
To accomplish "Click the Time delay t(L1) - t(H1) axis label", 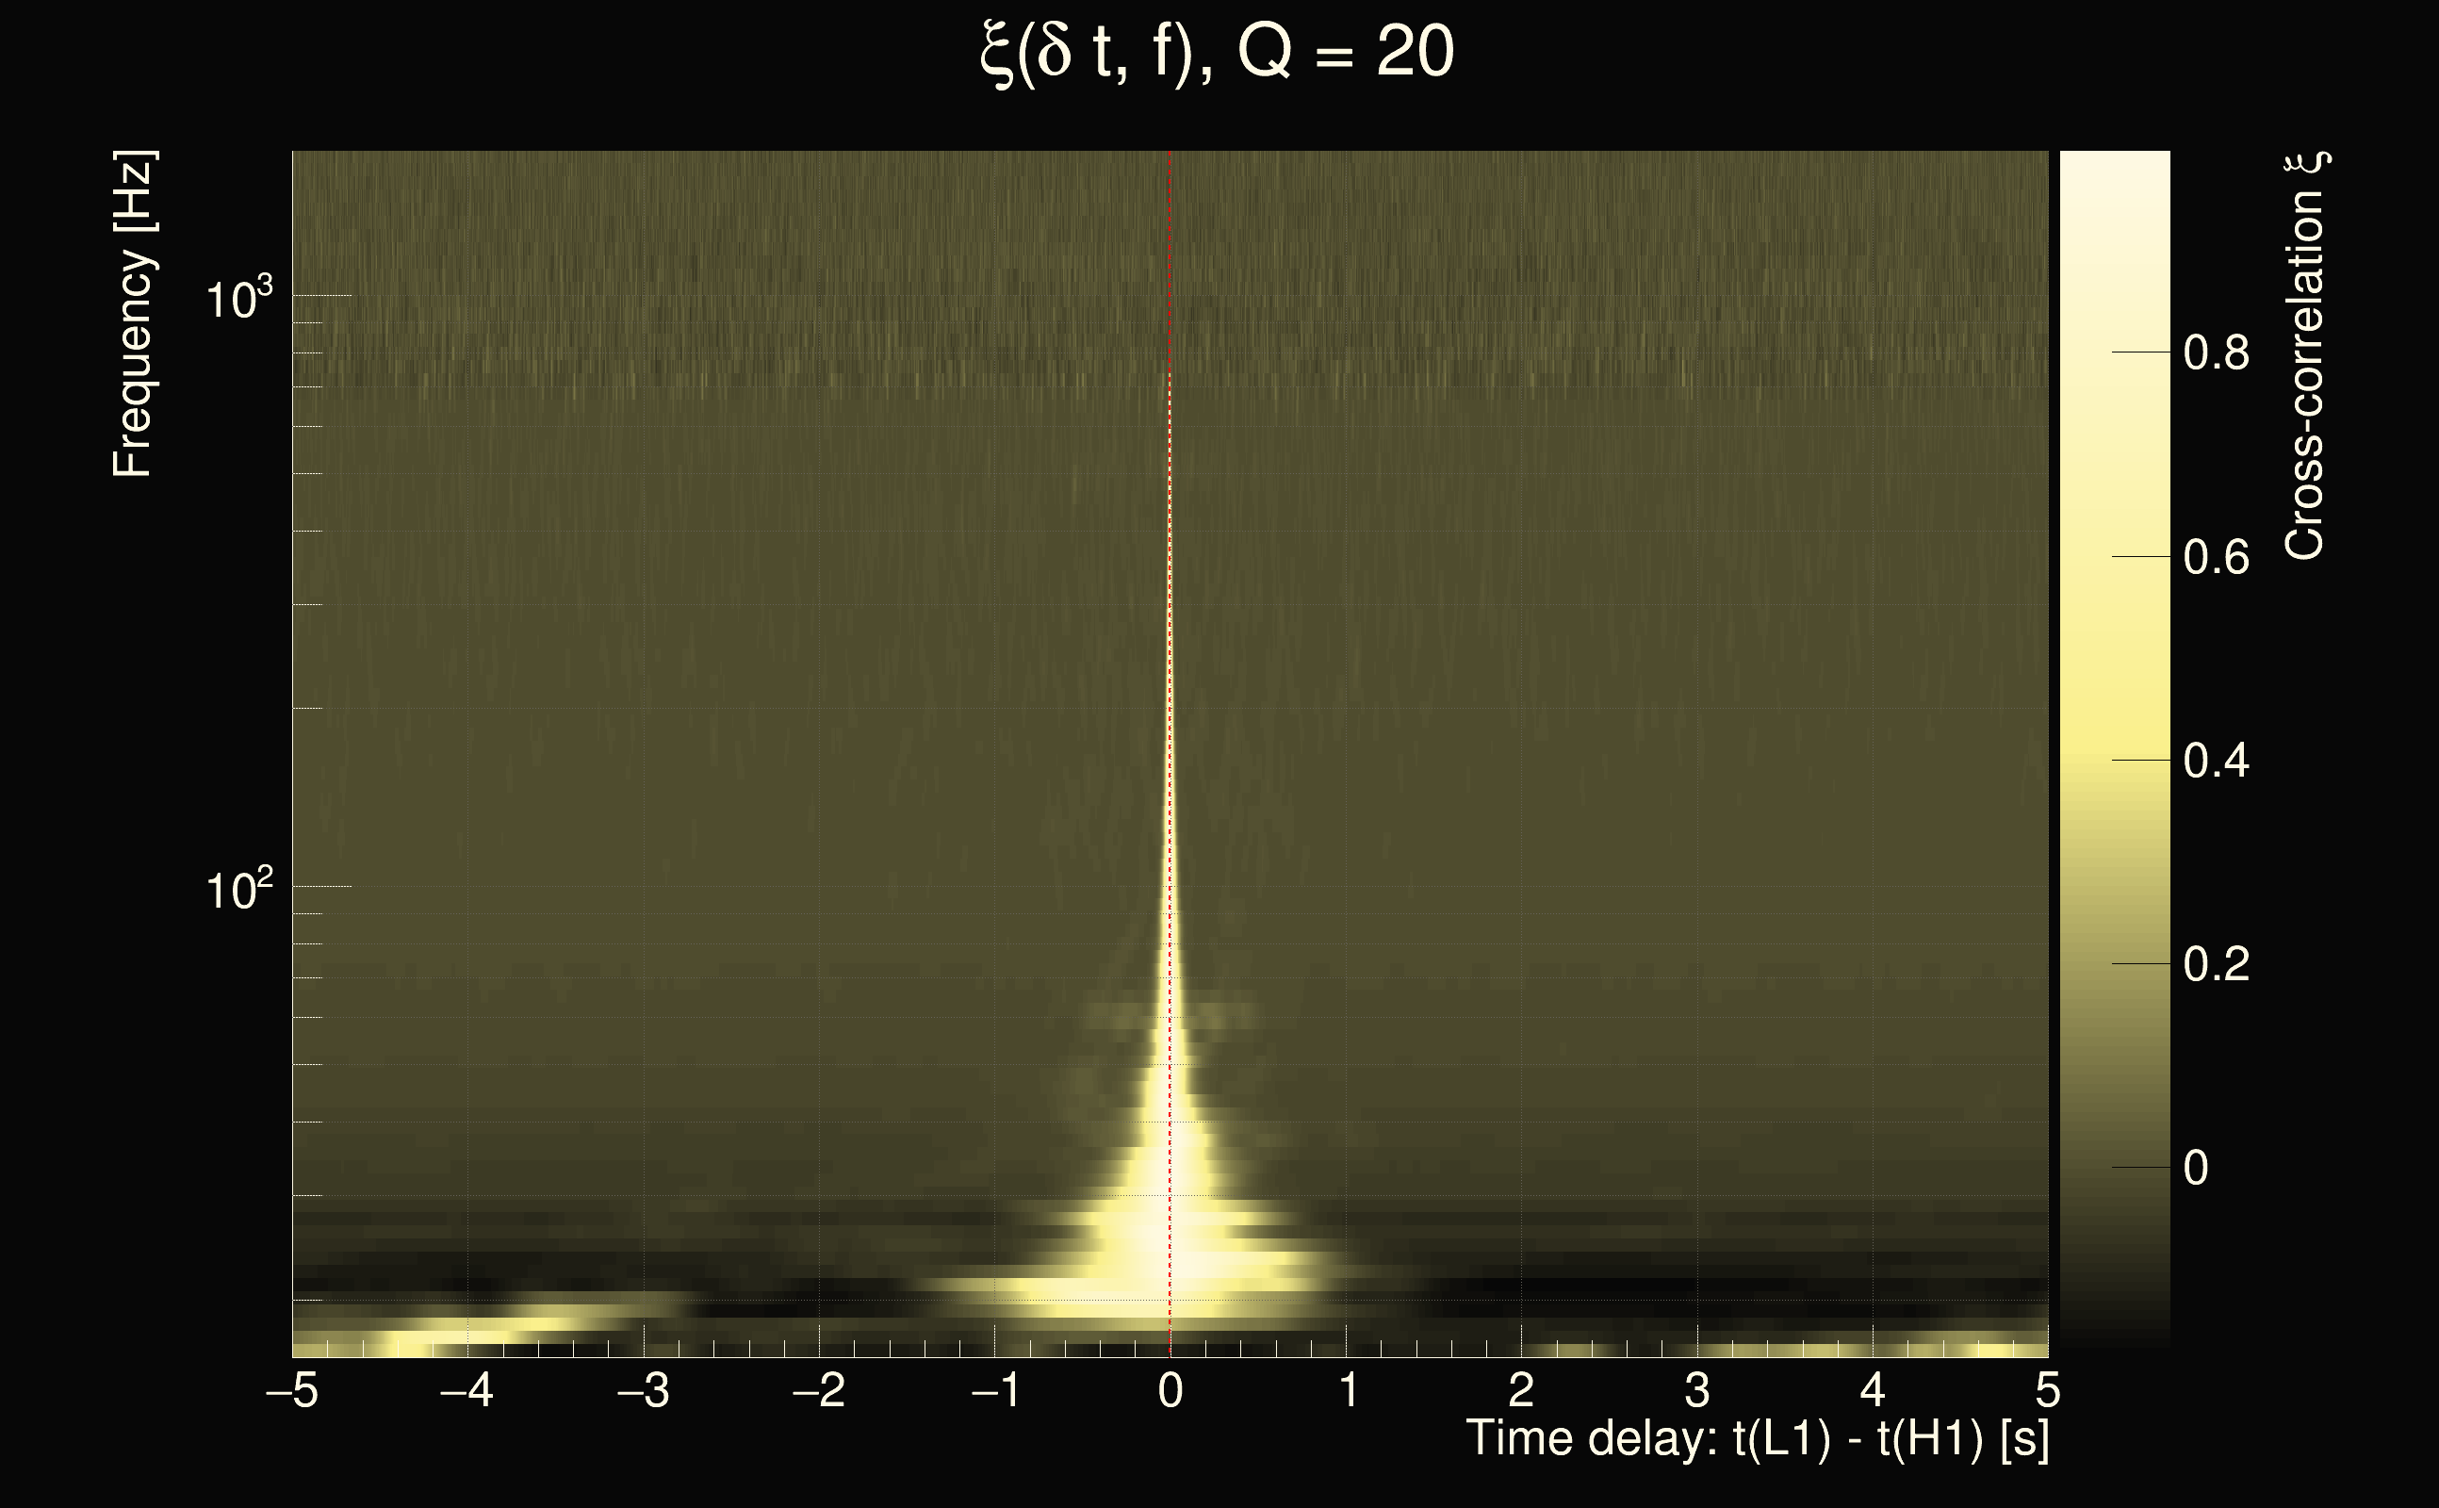I will pyautogui.click(x=1757, y=1438).
